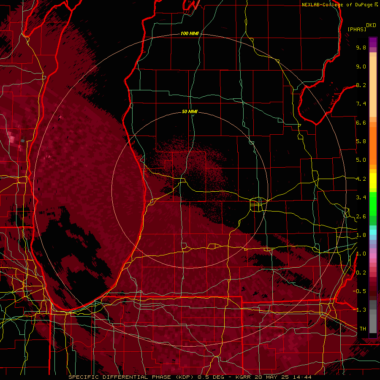Image resolution: width=380 pixels, height=380 pixels.
Task: Pick the cyan segment of the color bar
Action: (373, 232)
